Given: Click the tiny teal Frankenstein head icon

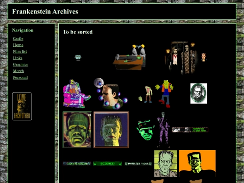Looking at the screenshot, I should pyautogui.click(x=78, y=57).
